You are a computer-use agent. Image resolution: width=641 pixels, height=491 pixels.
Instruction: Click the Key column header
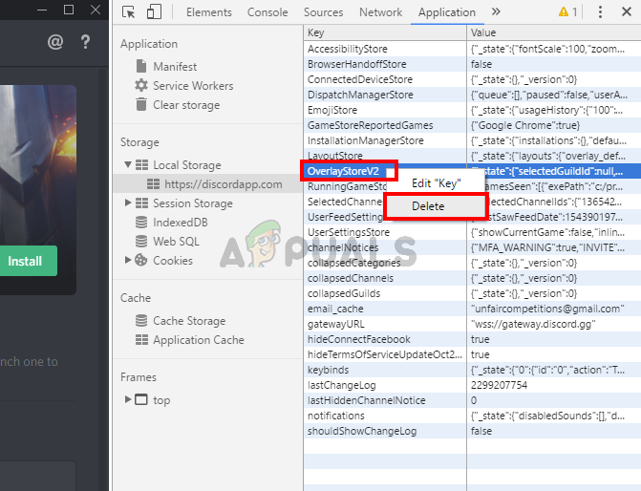click(x=385, y=32)
